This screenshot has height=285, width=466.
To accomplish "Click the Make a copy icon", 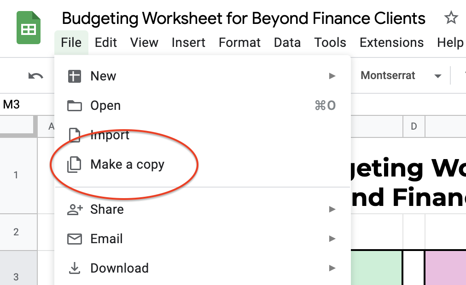I will click(74, 165).
